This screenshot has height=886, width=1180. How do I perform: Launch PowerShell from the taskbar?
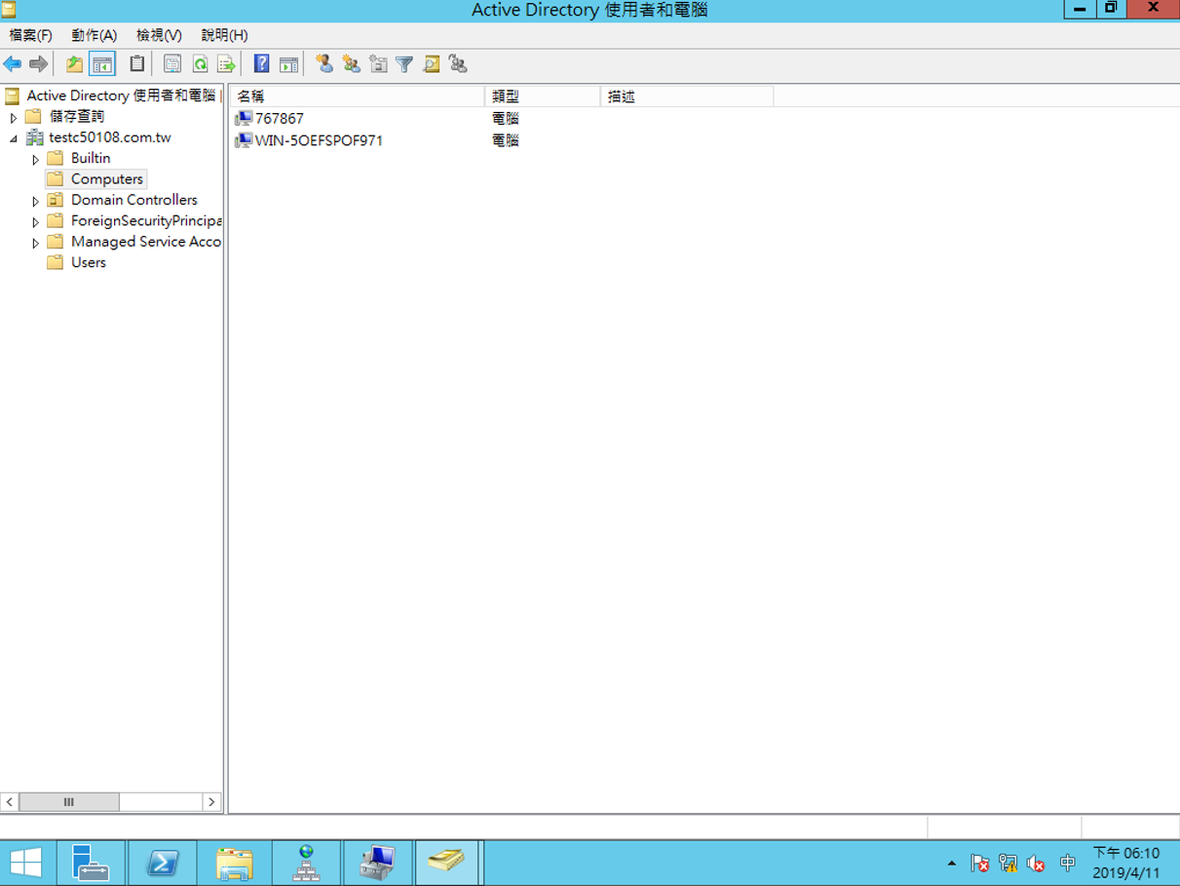click(x=162, y=863)
